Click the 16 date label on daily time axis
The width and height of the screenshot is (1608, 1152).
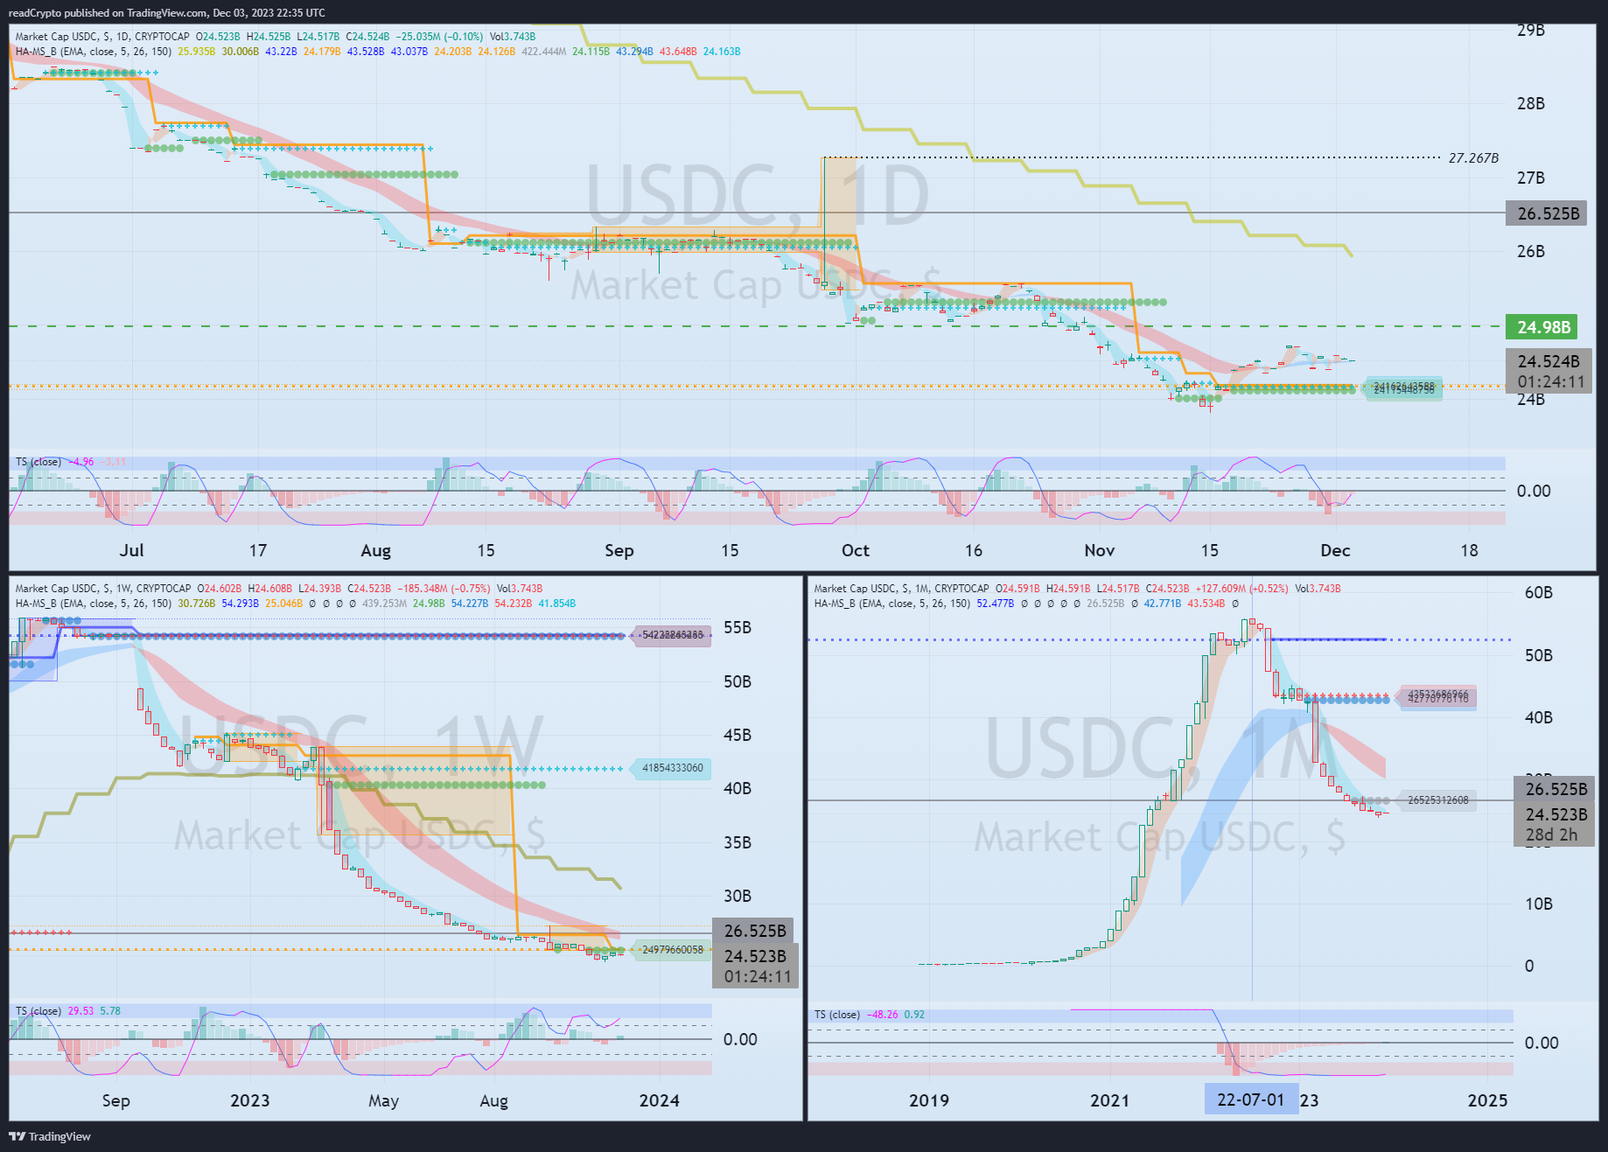click(974, 550)
